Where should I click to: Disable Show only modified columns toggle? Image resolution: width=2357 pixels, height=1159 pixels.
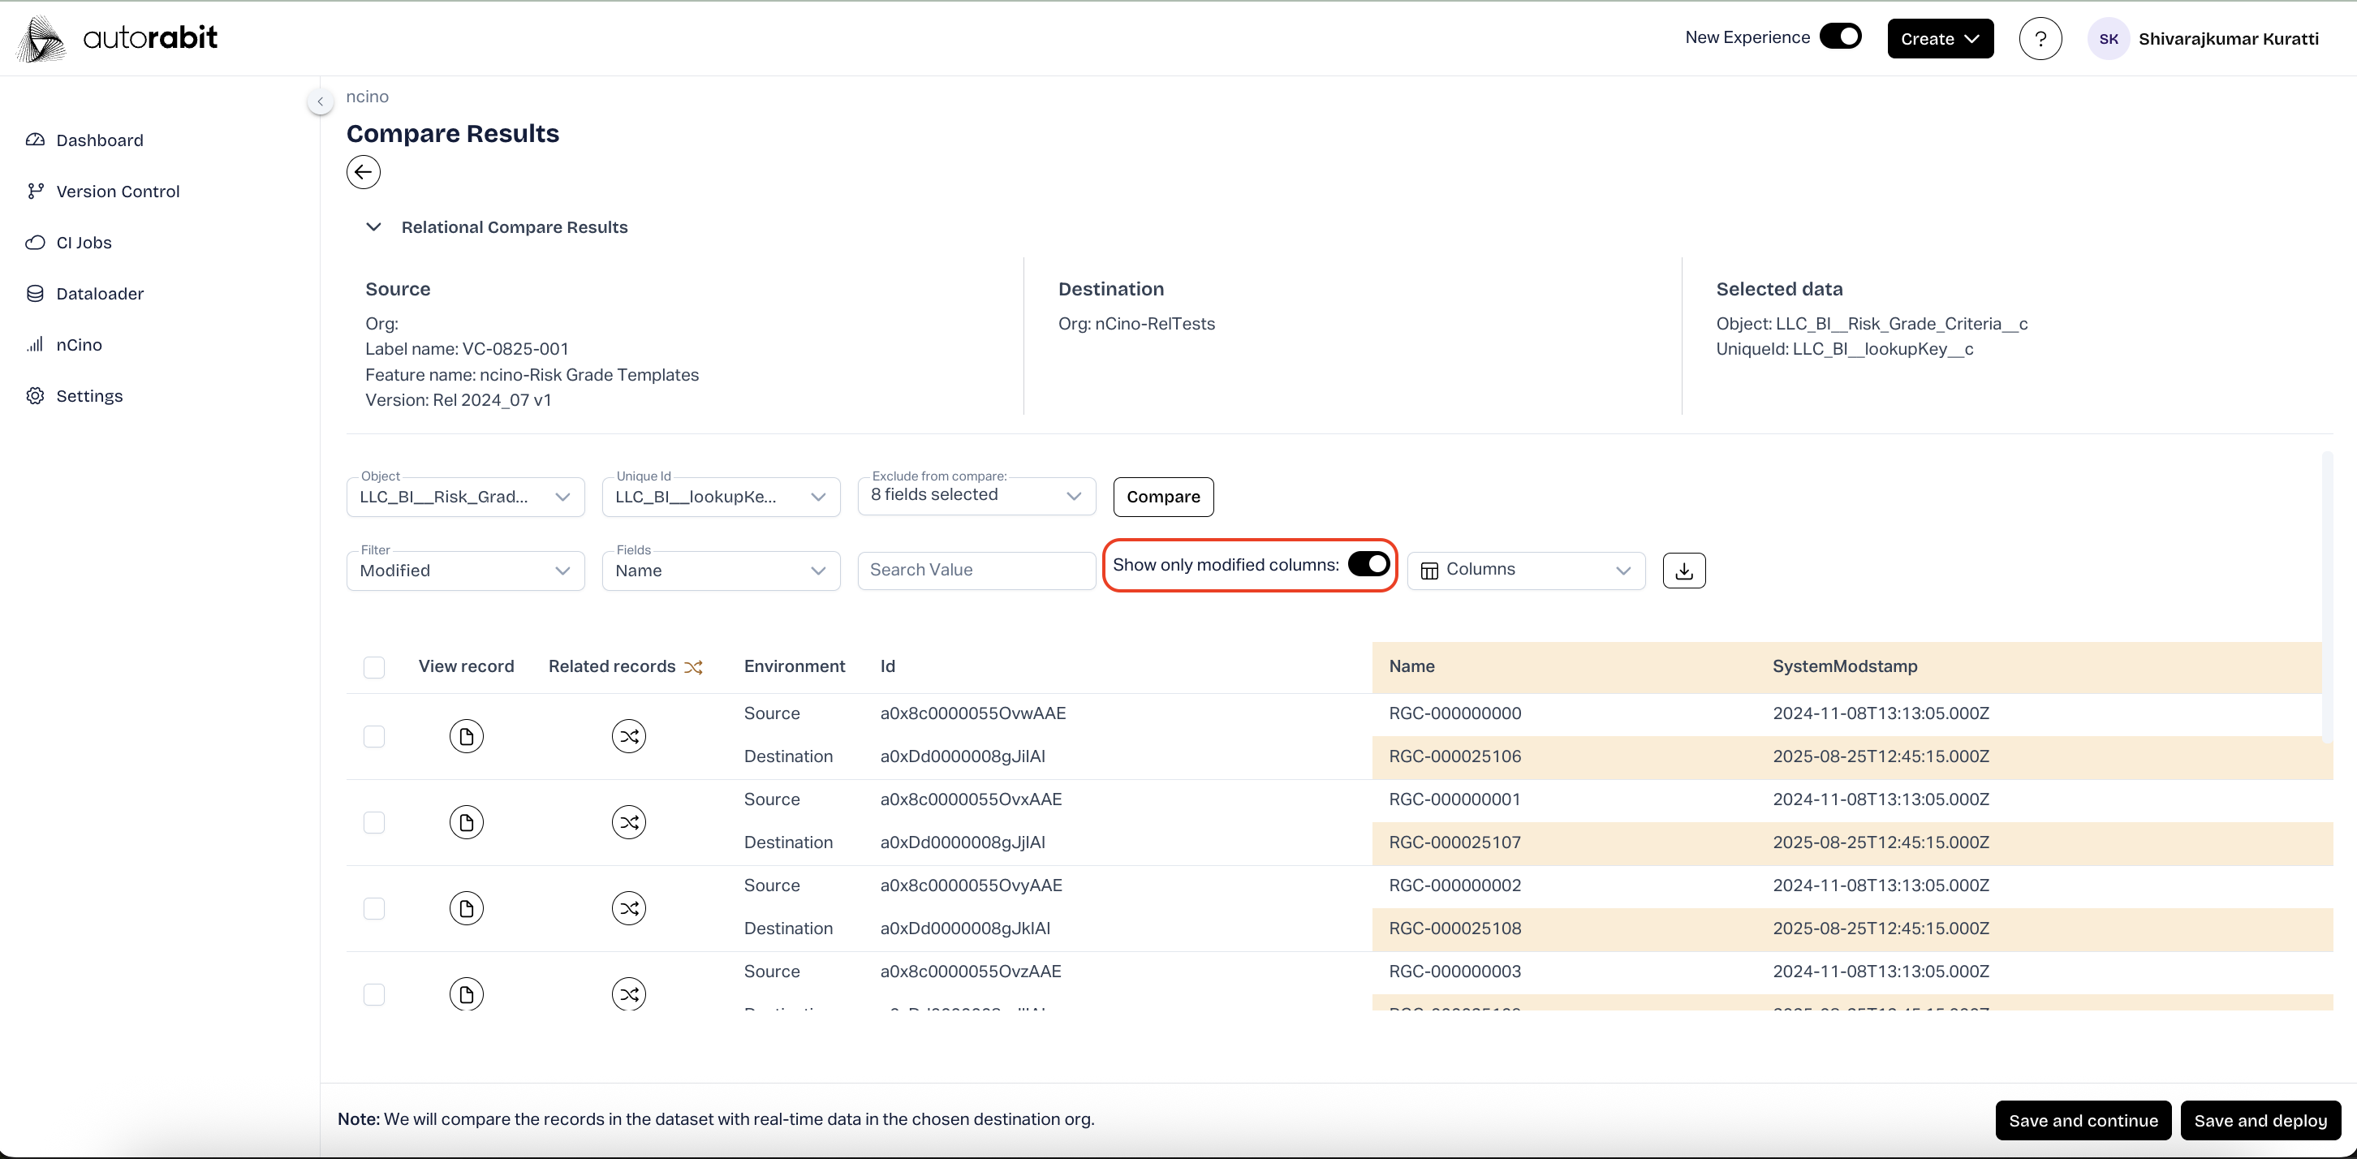[1368, 564]
